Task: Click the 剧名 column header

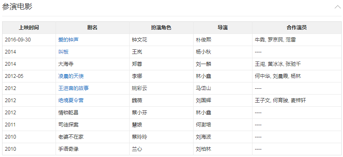Action: tap(93, 28)
